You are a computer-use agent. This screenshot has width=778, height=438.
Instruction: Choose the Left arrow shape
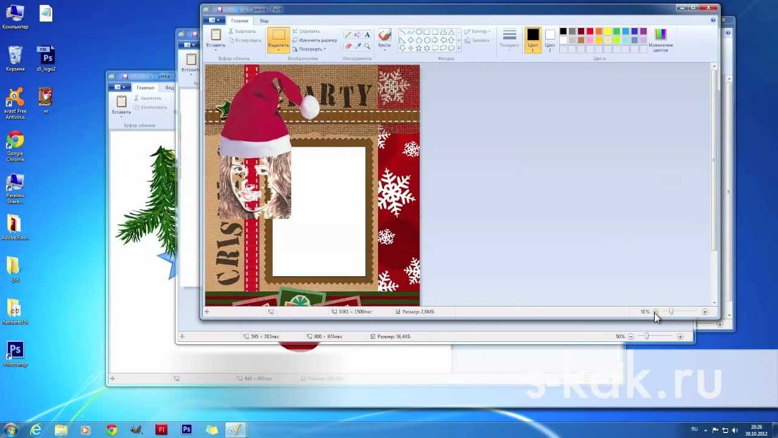[x=443, y=40]
